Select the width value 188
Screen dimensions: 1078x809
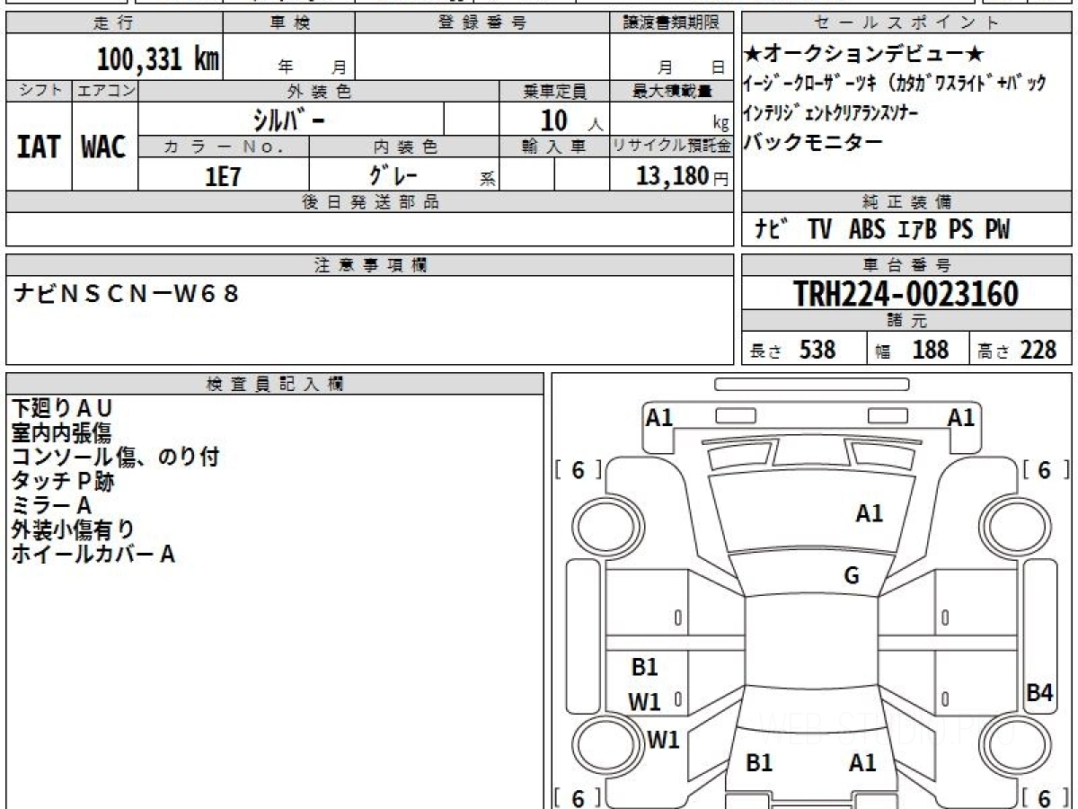coord(930,350)
